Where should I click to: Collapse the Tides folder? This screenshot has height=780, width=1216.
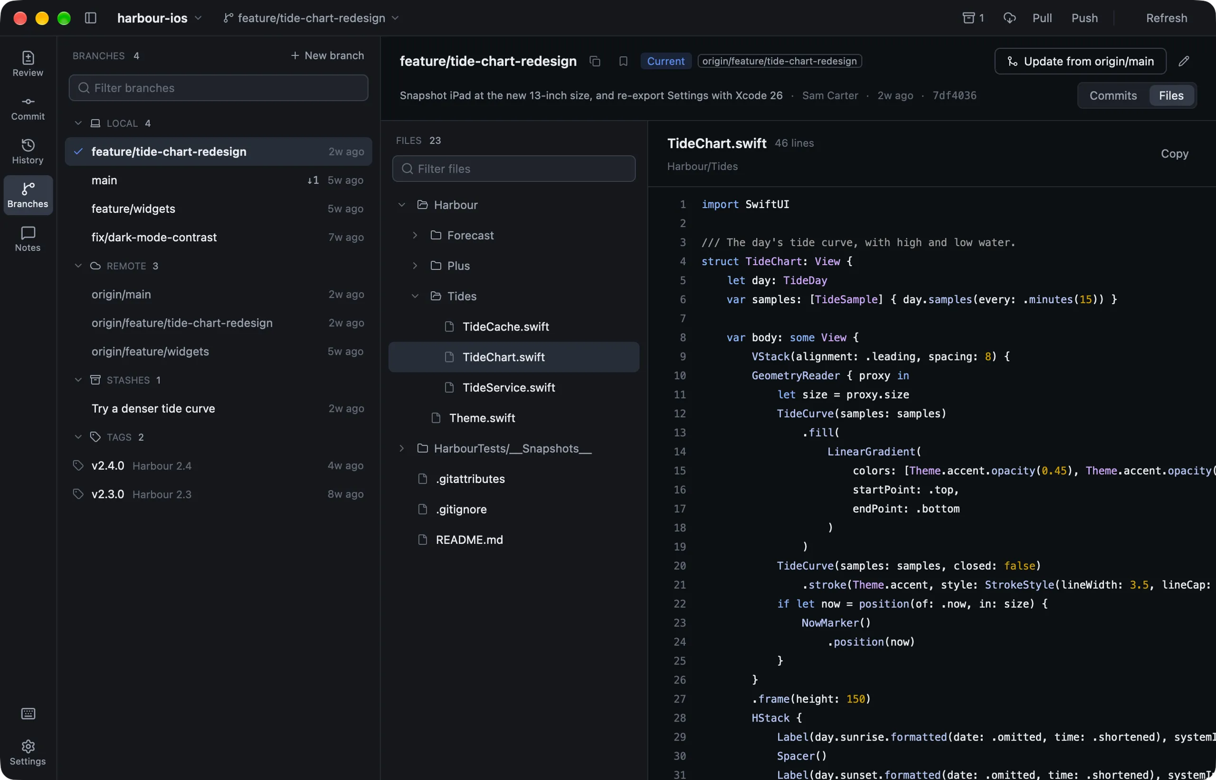coord(415,296)
